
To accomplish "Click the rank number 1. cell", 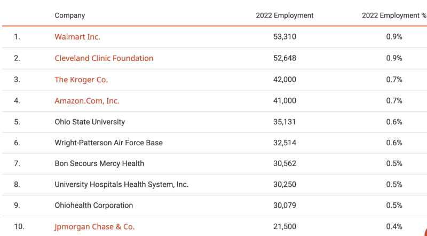I will click(x=17, y=37).
